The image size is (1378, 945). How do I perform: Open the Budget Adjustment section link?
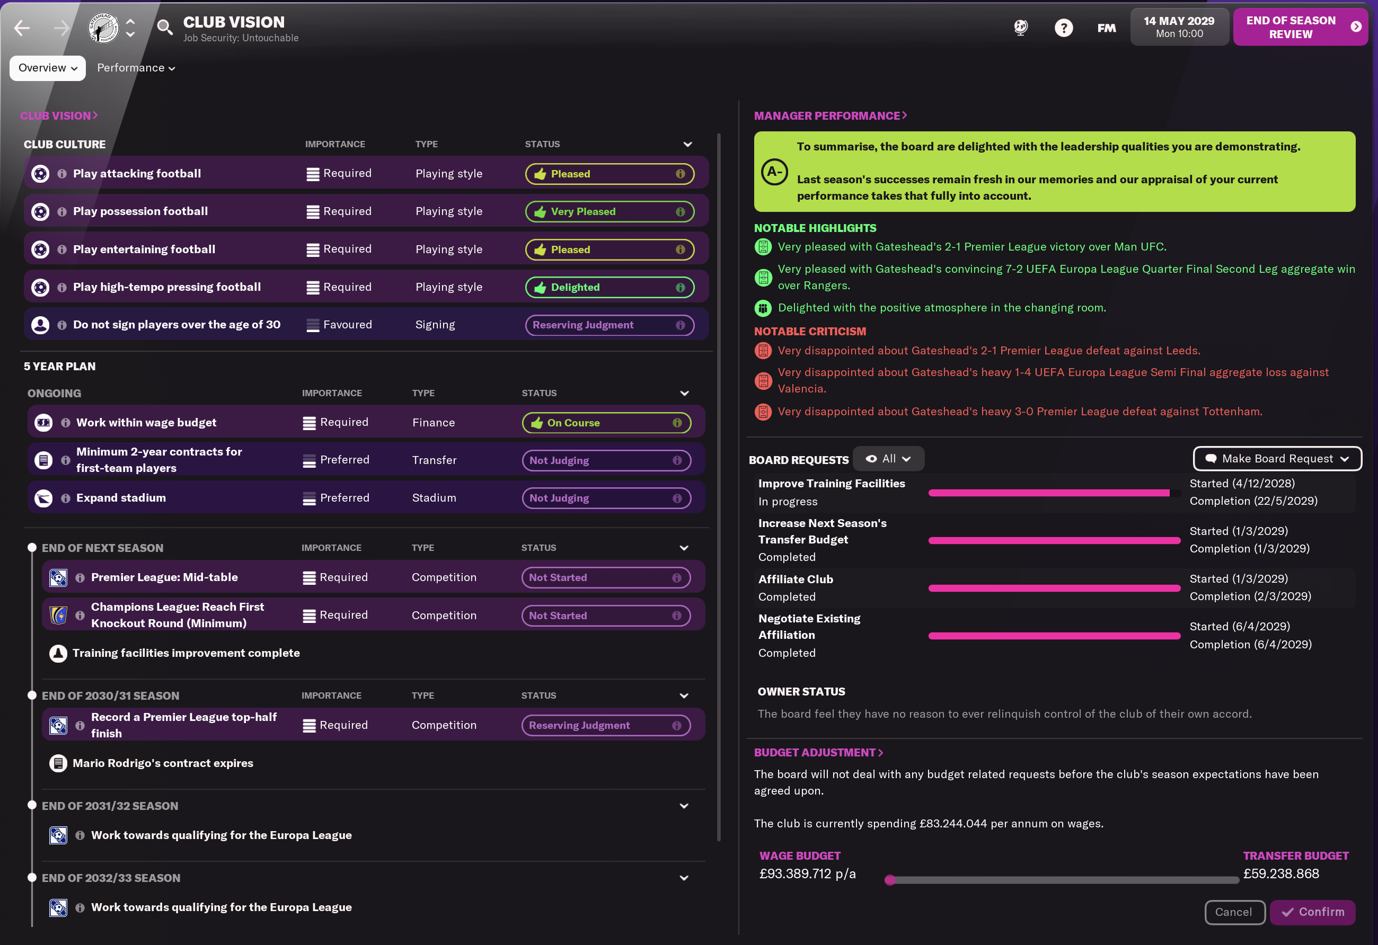pyautogui.click(x=818, y=752)
